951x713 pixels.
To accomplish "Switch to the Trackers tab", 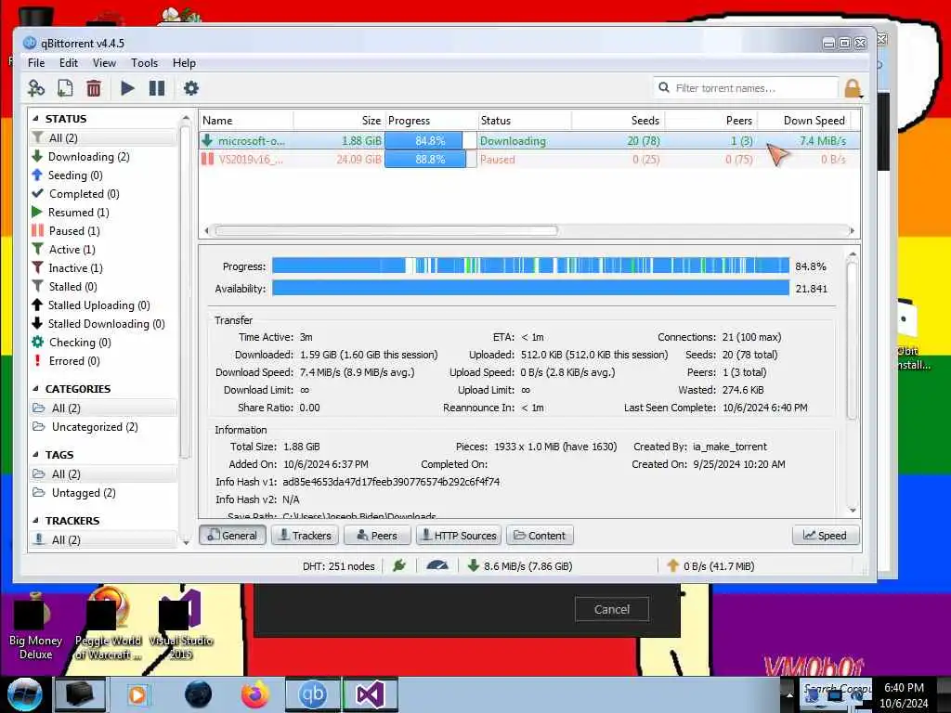I will click(x=305, y=536).
